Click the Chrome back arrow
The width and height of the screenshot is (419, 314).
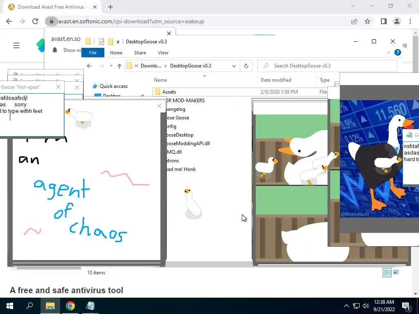click(x=9, y=21)
